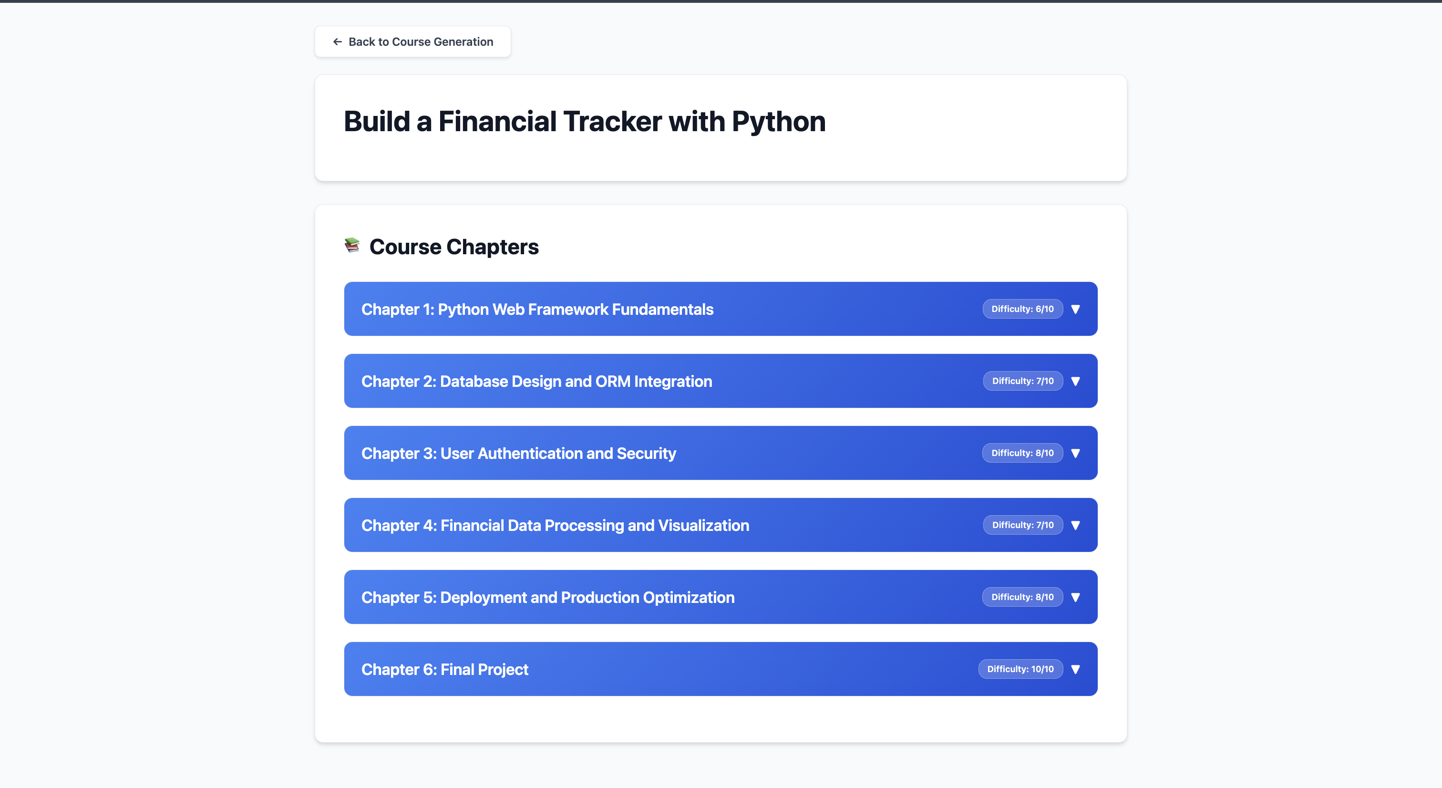Expand Chapter 3 using its arrow
Image resolution: width=1442 pixels, height=788 pixels.
pyautogui.click(x=1075, y=453)
